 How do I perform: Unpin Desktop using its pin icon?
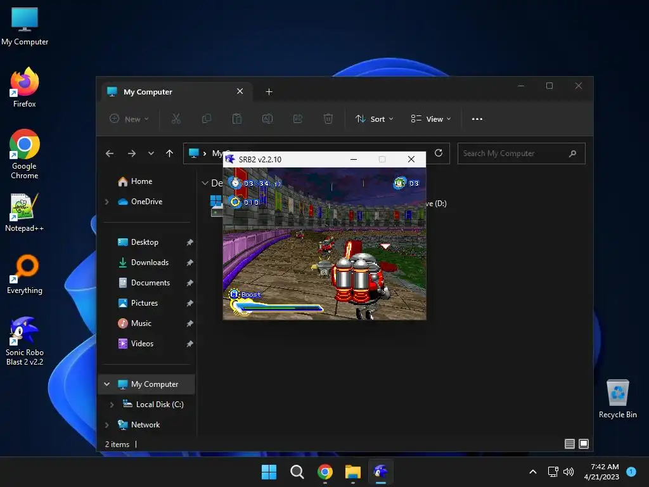[190, 242]
